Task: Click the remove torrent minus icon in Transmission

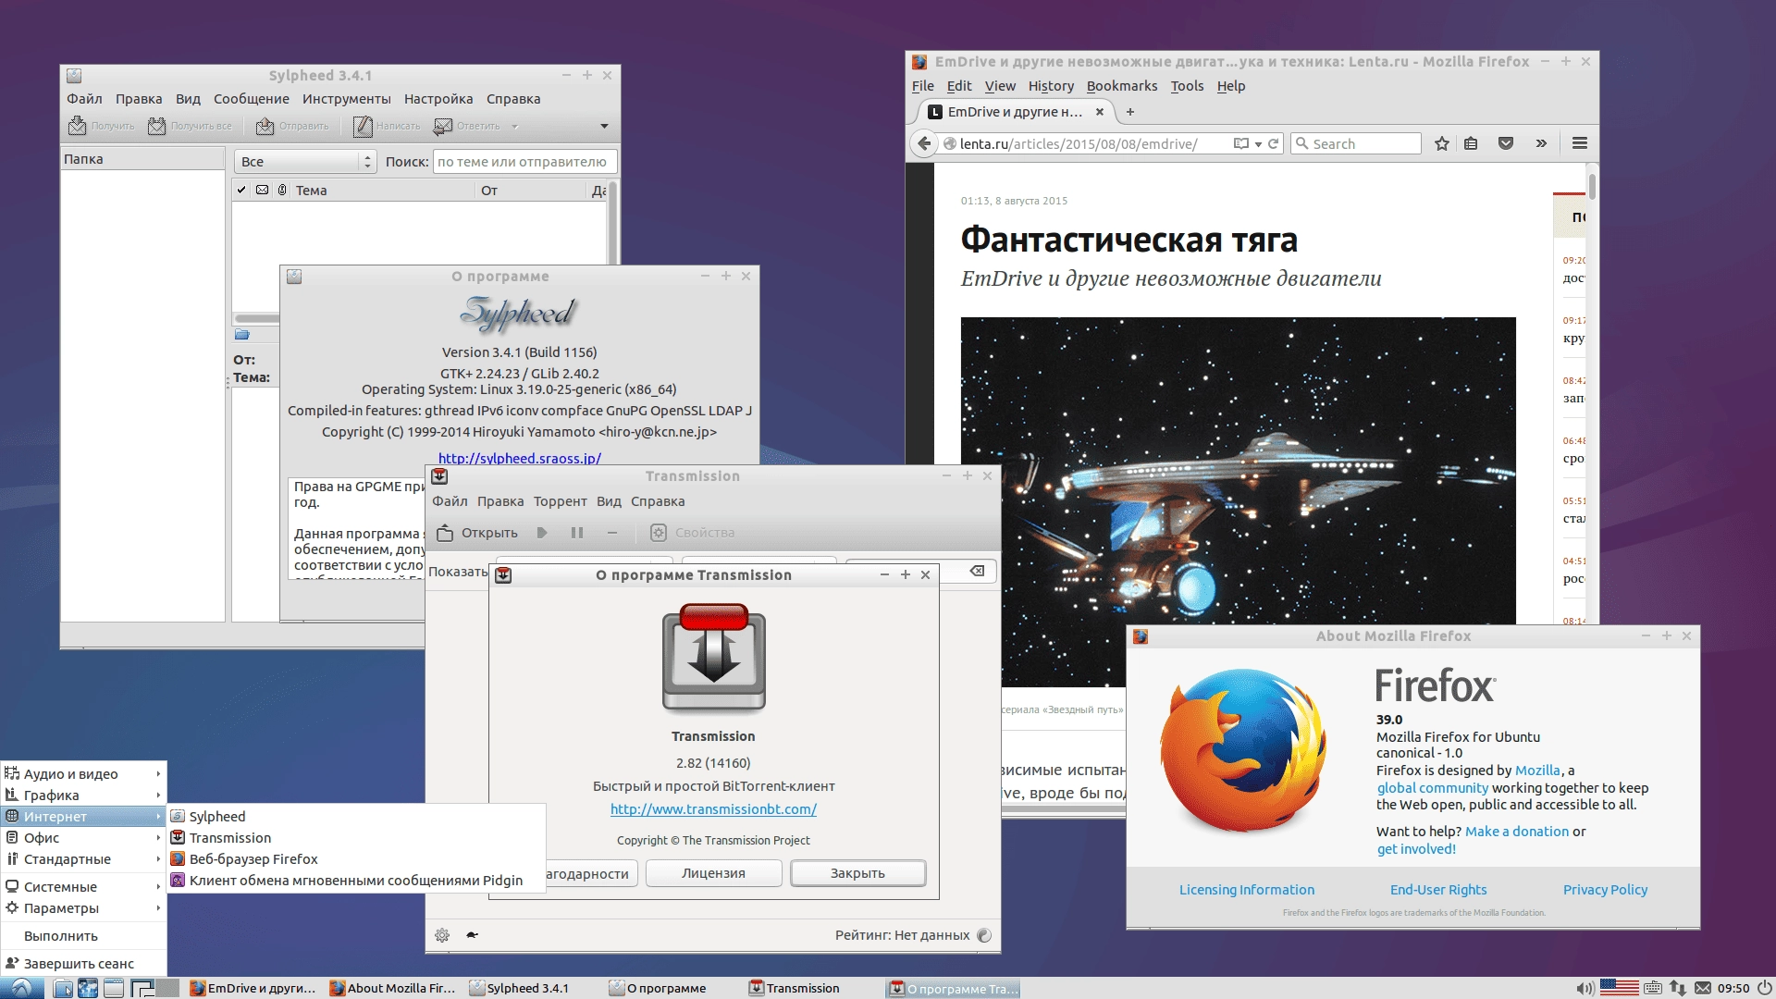Action: (x=611, y=533)
